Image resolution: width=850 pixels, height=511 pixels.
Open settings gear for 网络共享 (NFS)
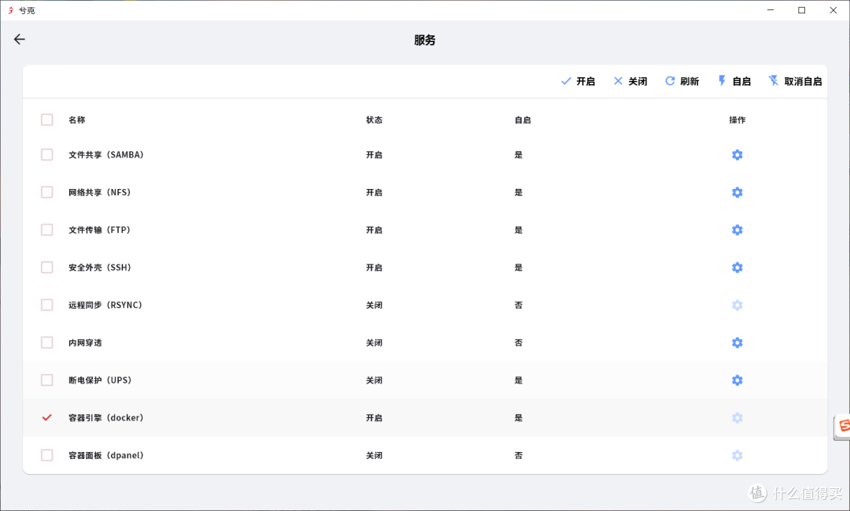click(737, 193)
